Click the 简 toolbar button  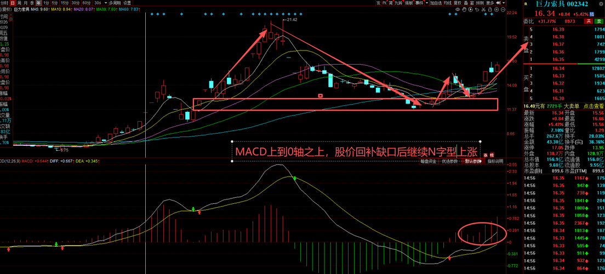click(391, 3)
